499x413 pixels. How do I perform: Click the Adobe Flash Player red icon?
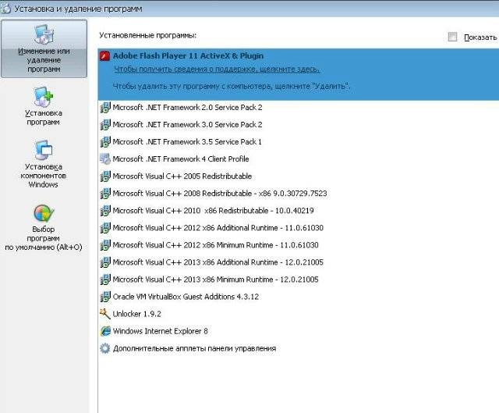(104, 55)
